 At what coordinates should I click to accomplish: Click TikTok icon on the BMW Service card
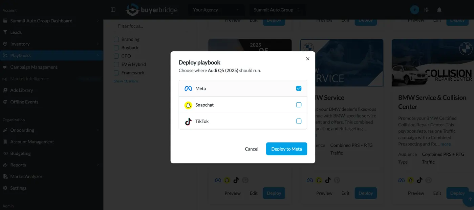pyautogui.click(x=328, y=180)
